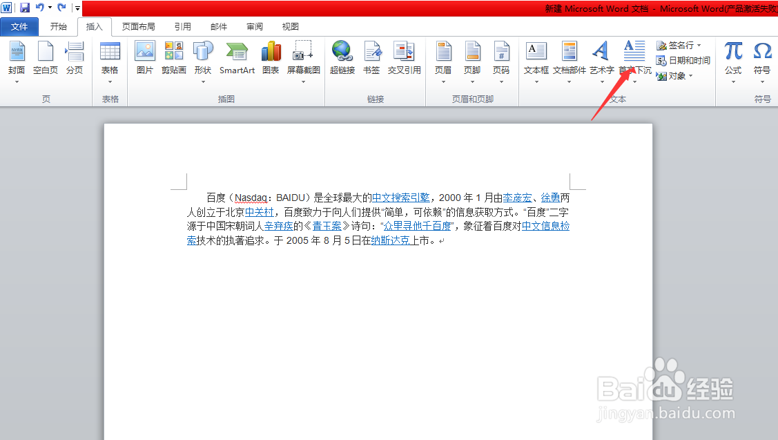
Task: Switch to the 页面布局 ribbon tab
Action: point(139,26)
